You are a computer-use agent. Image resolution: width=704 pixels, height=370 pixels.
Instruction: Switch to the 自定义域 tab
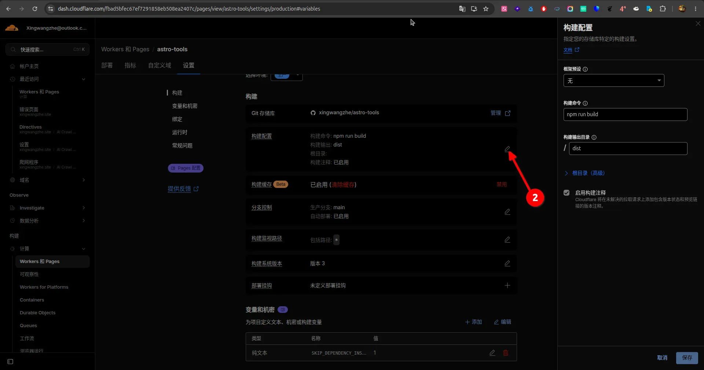160,65
